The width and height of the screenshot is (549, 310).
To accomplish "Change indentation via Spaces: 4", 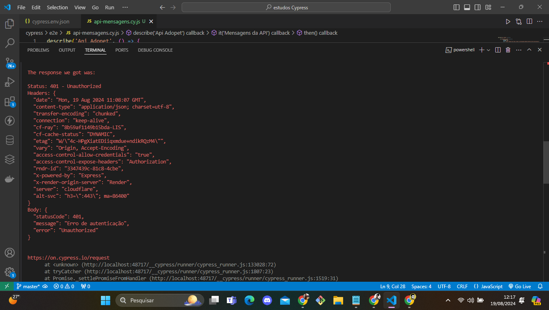I will click(421, 286).
